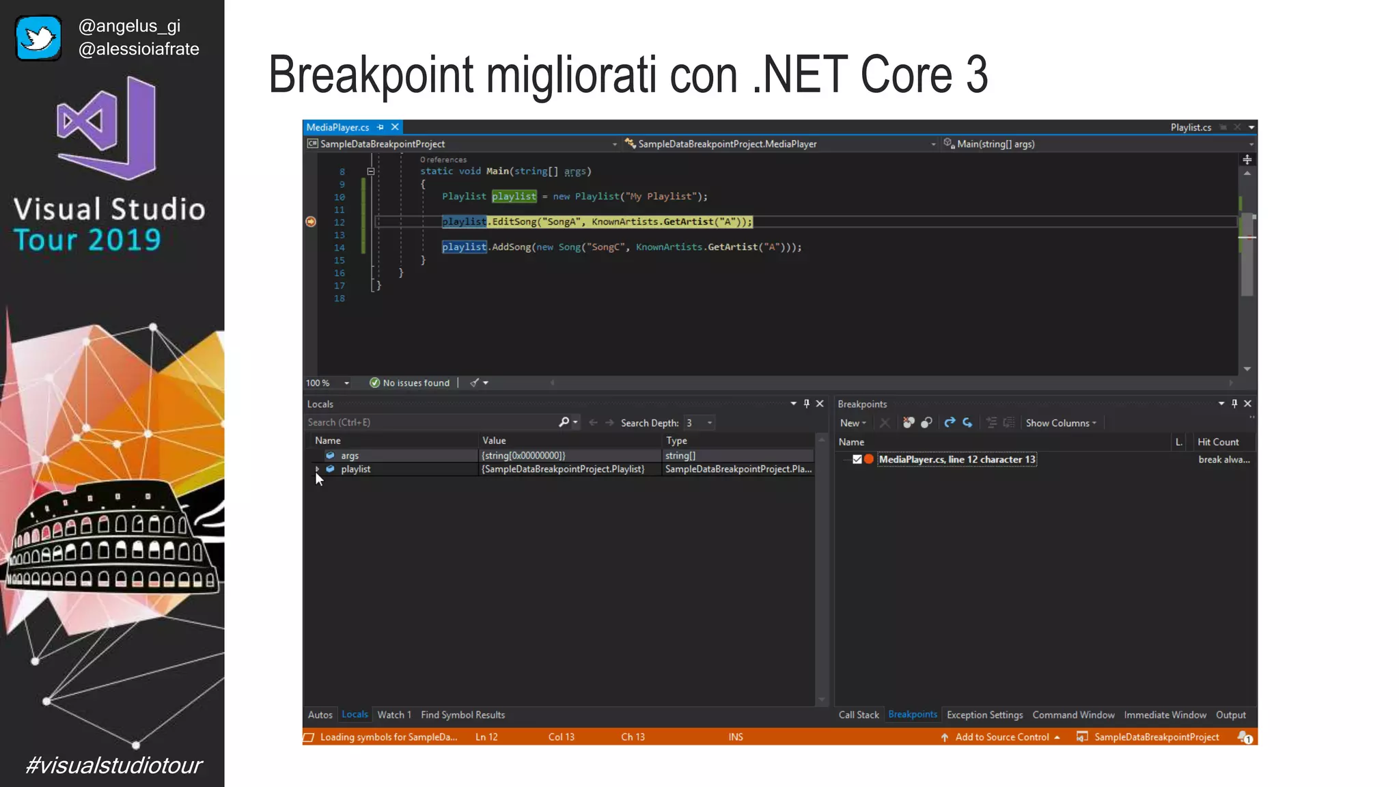Click the split editor icon above scrollbar
Image resolution: width=1399 pixels, height=787 pixels.
click(x=1247, y=160)
